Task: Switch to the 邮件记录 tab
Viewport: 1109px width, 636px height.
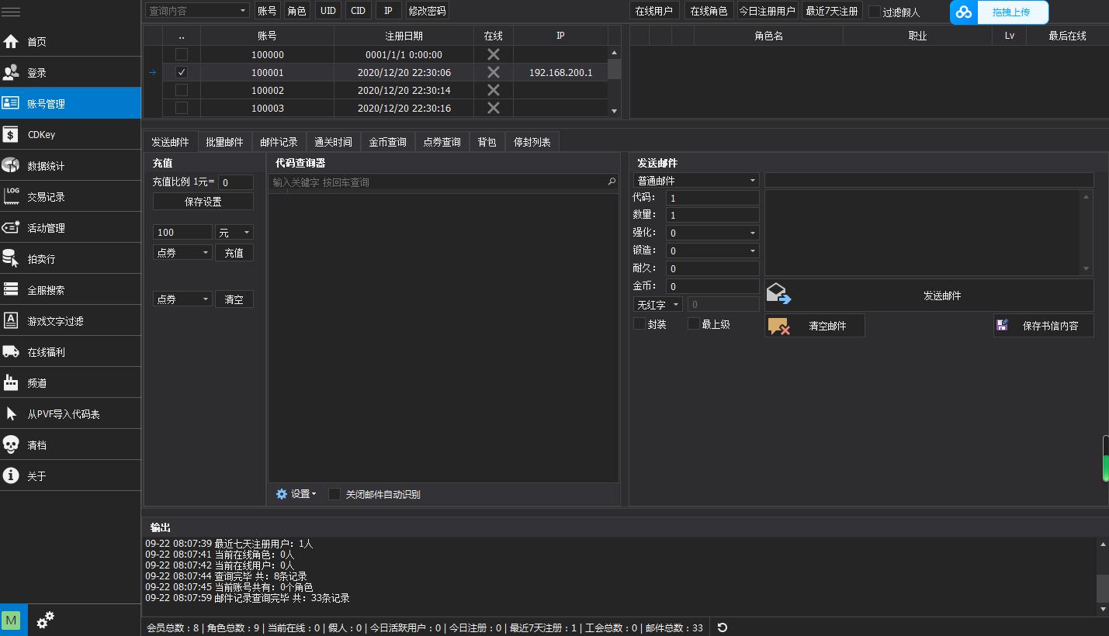Action: tap(279, 142)
